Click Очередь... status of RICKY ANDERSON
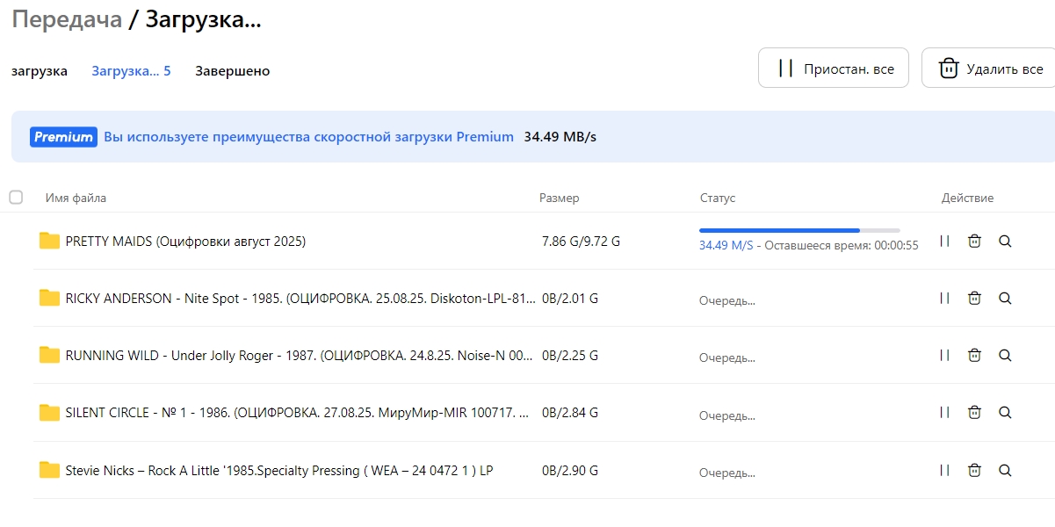Image resolution: width=1055 pixels, height=527 pixels. tap(727, 300)
